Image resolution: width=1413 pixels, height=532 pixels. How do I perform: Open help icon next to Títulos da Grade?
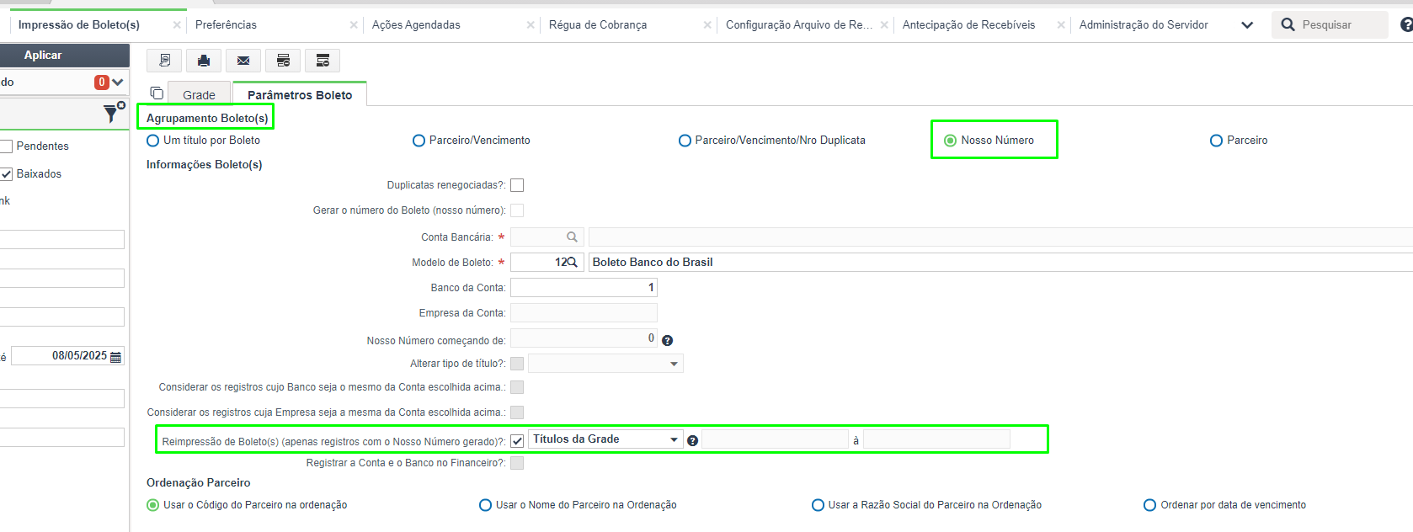click(x=692, y=441)
